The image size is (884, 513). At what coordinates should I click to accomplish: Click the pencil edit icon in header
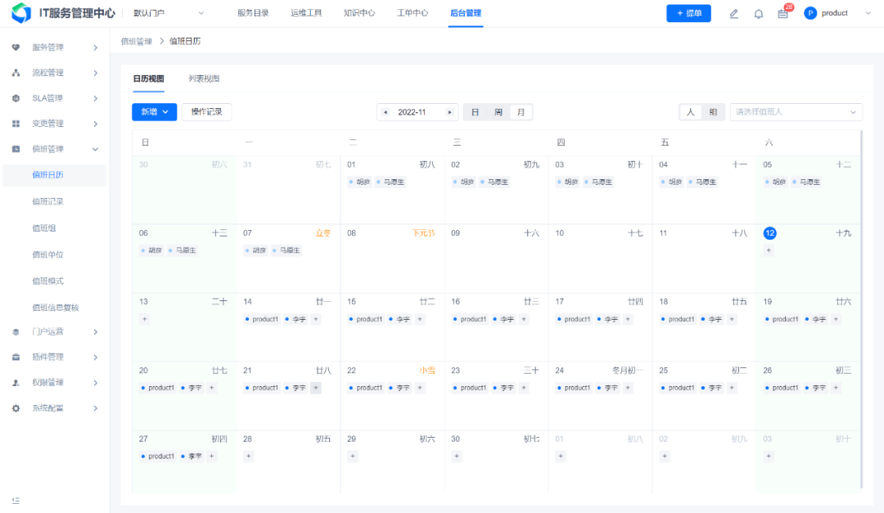[733, 14]
